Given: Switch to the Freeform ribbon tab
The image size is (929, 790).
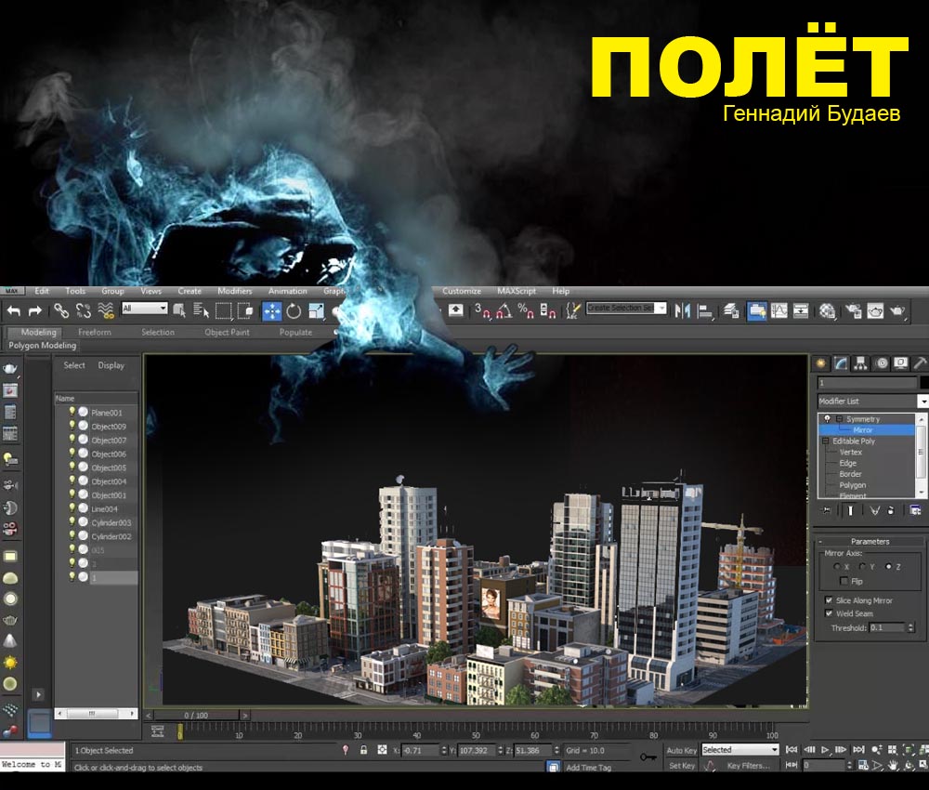Looking at the screenshot, I should 94,332.
